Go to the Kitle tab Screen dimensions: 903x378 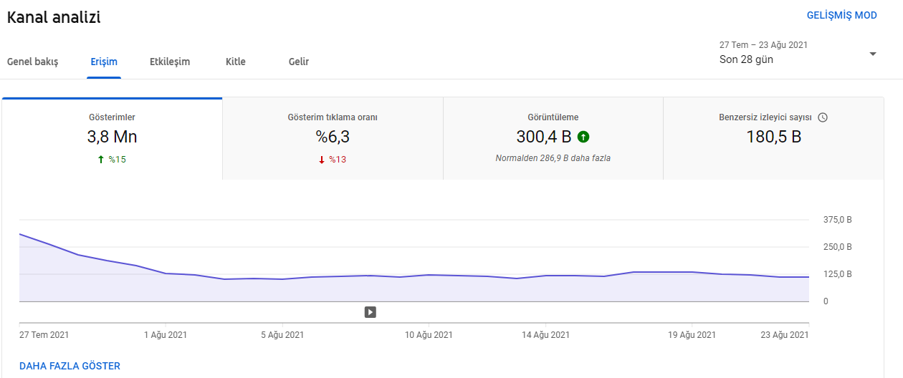[x=236, y=62]
